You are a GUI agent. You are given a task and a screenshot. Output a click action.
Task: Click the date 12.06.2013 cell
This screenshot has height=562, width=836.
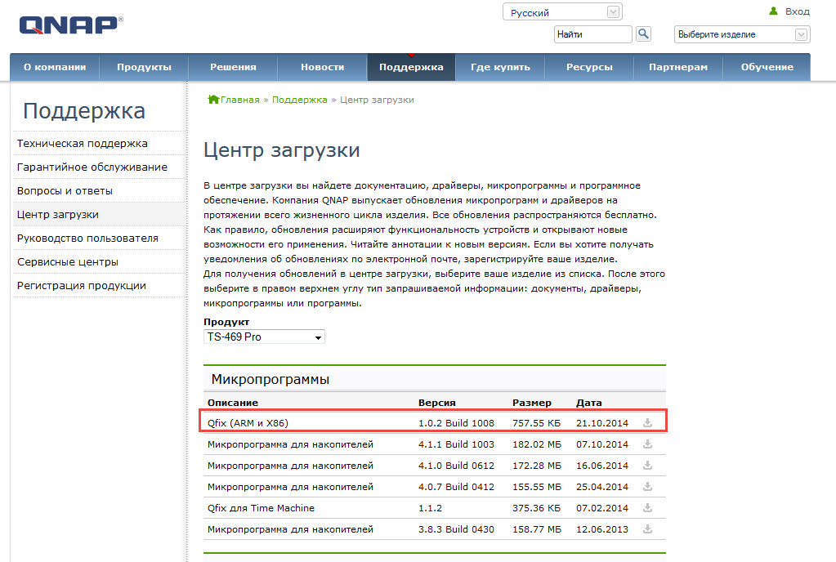602,529
